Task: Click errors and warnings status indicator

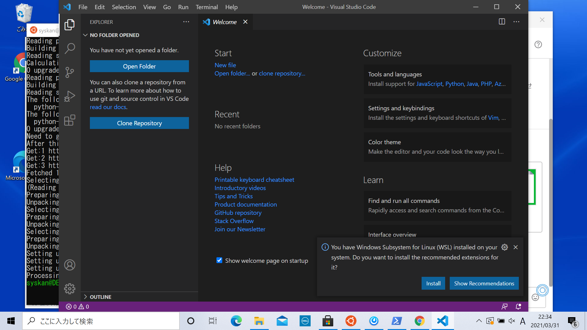Action: pyautogui.click(x=77, y=306)
